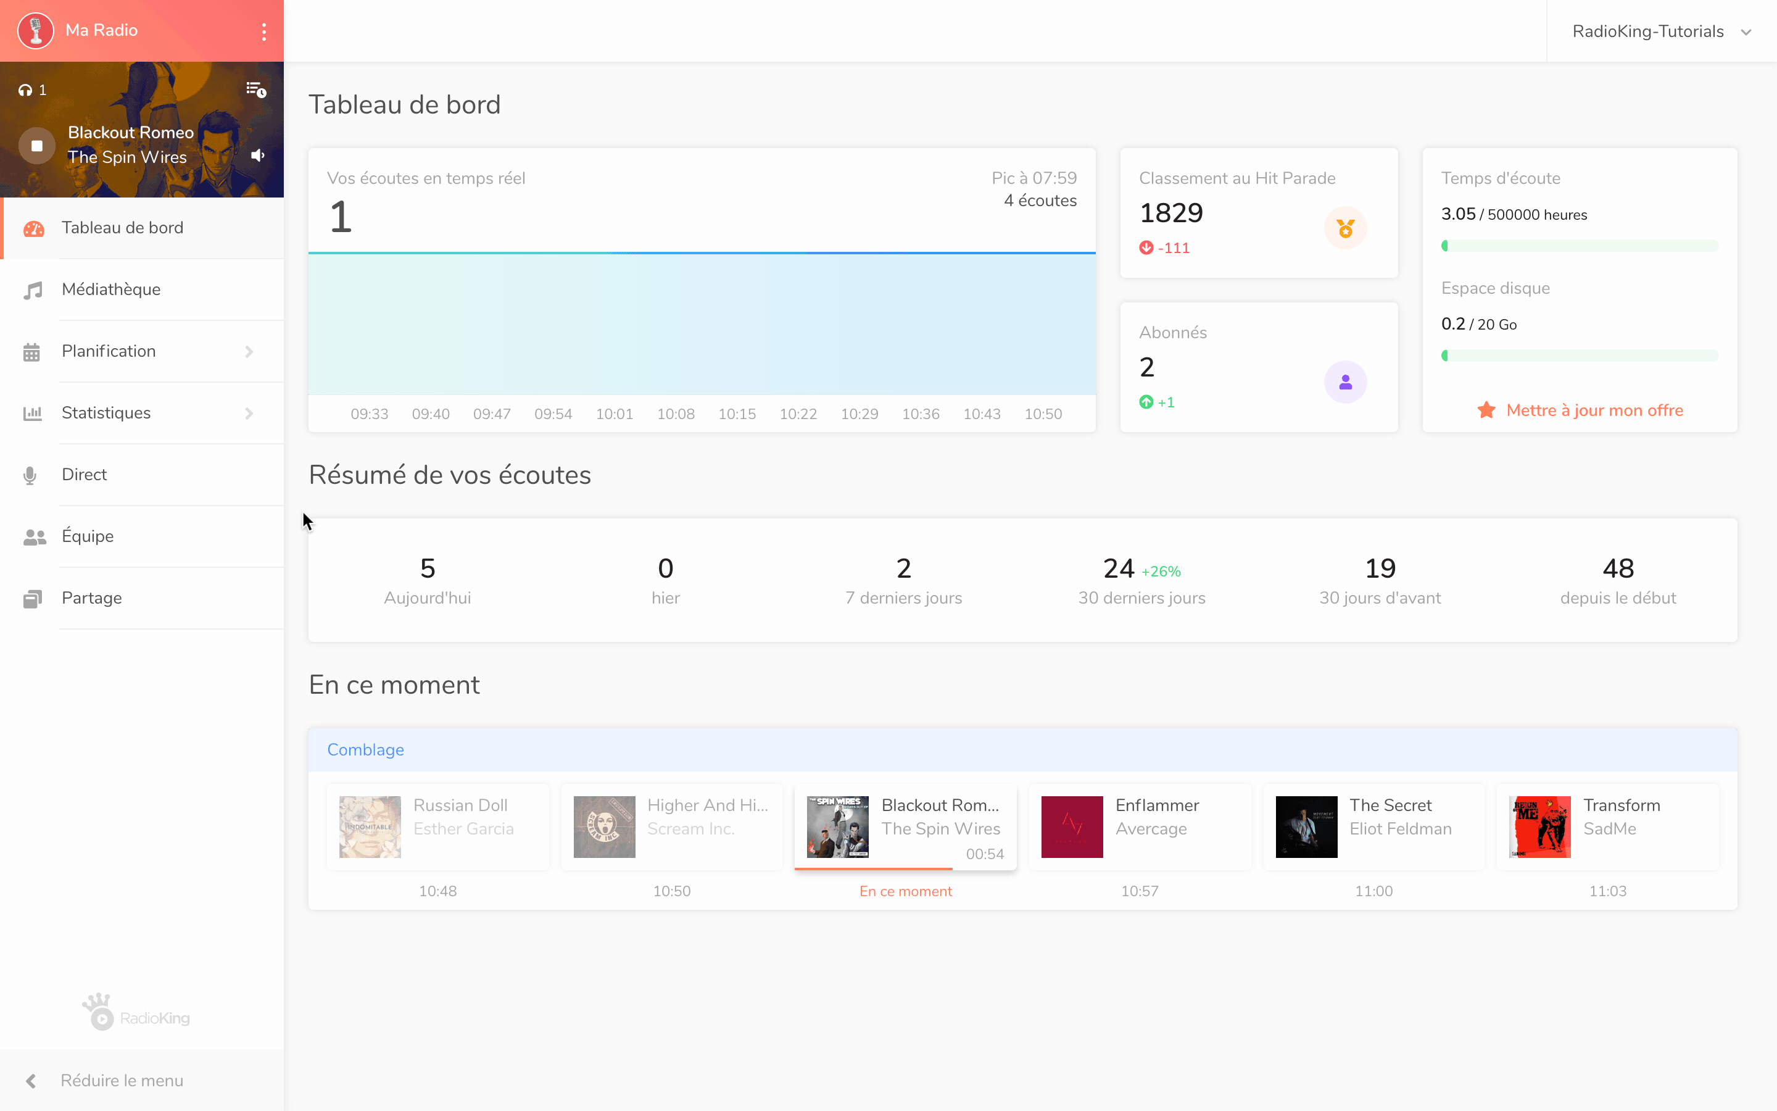Click the Ma Radio microphone logo

point(35,31)
